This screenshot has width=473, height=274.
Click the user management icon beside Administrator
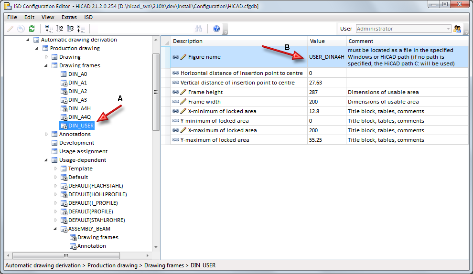pos(457,29)
